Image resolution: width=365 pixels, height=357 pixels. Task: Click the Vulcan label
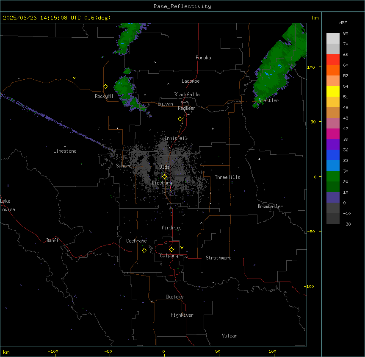(230, 336)
